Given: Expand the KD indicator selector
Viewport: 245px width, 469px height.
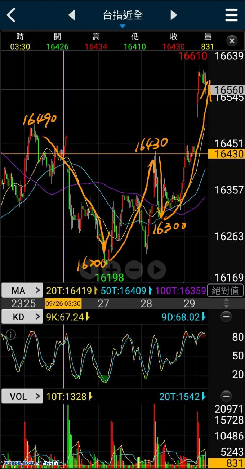Looking at the screenshot, I should pyautogui.click(x=22, y=317).
